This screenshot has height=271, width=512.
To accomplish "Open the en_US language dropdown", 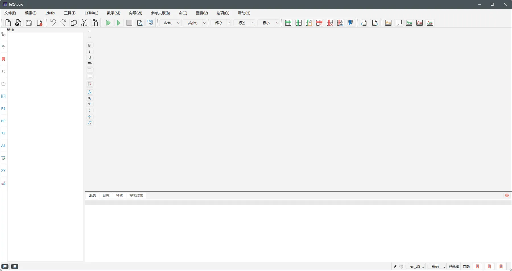I will click(x=416, y=266).
